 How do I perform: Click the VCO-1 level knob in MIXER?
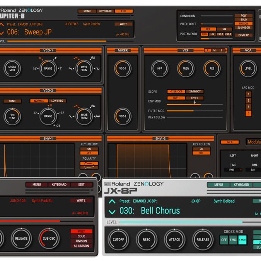click(123, 68)
